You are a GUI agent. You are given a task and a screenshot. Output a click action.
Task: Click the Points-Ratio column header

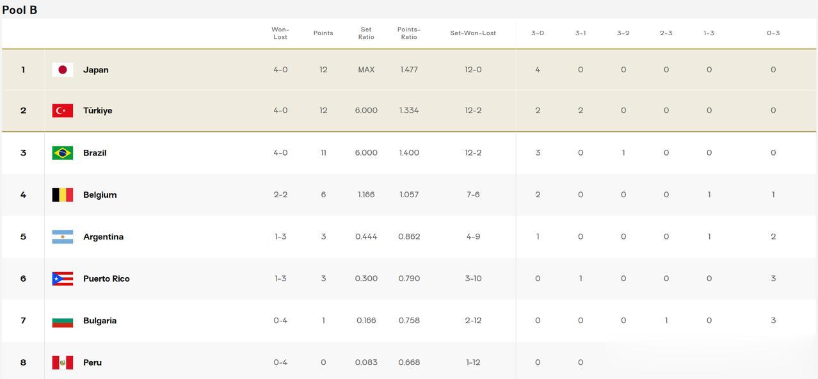[409, 33]
